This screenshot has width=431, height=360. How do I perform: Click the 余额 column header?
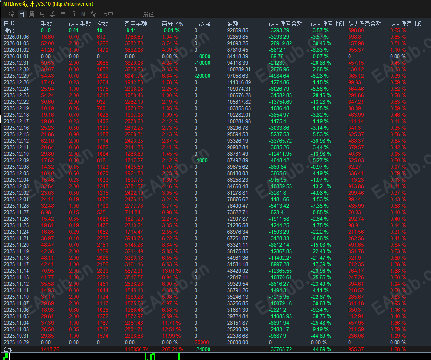(x=233, y=24)
